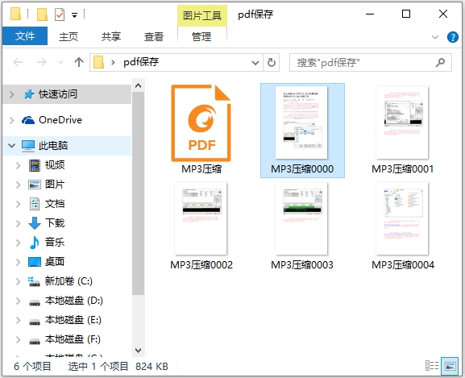Click the pdf保存 breadcrumb in address bar
465x378 pixels.
pyautogui.click(x=141, y=62)
